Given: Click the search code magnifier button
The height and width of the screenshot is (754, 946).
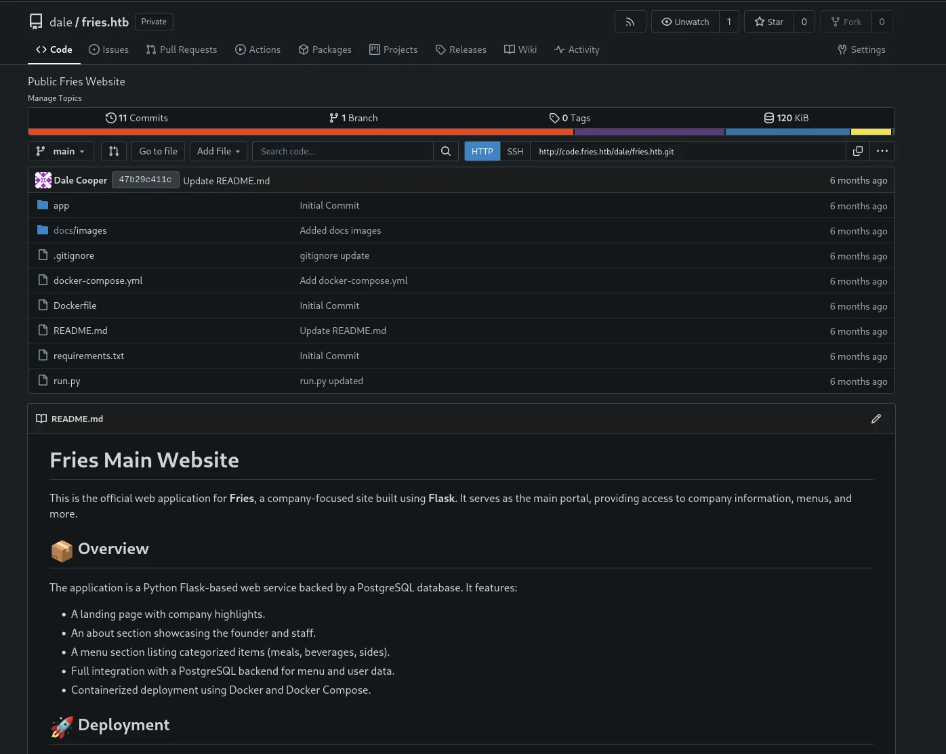Looking at the screenshot, I should (x=445, y=151).
